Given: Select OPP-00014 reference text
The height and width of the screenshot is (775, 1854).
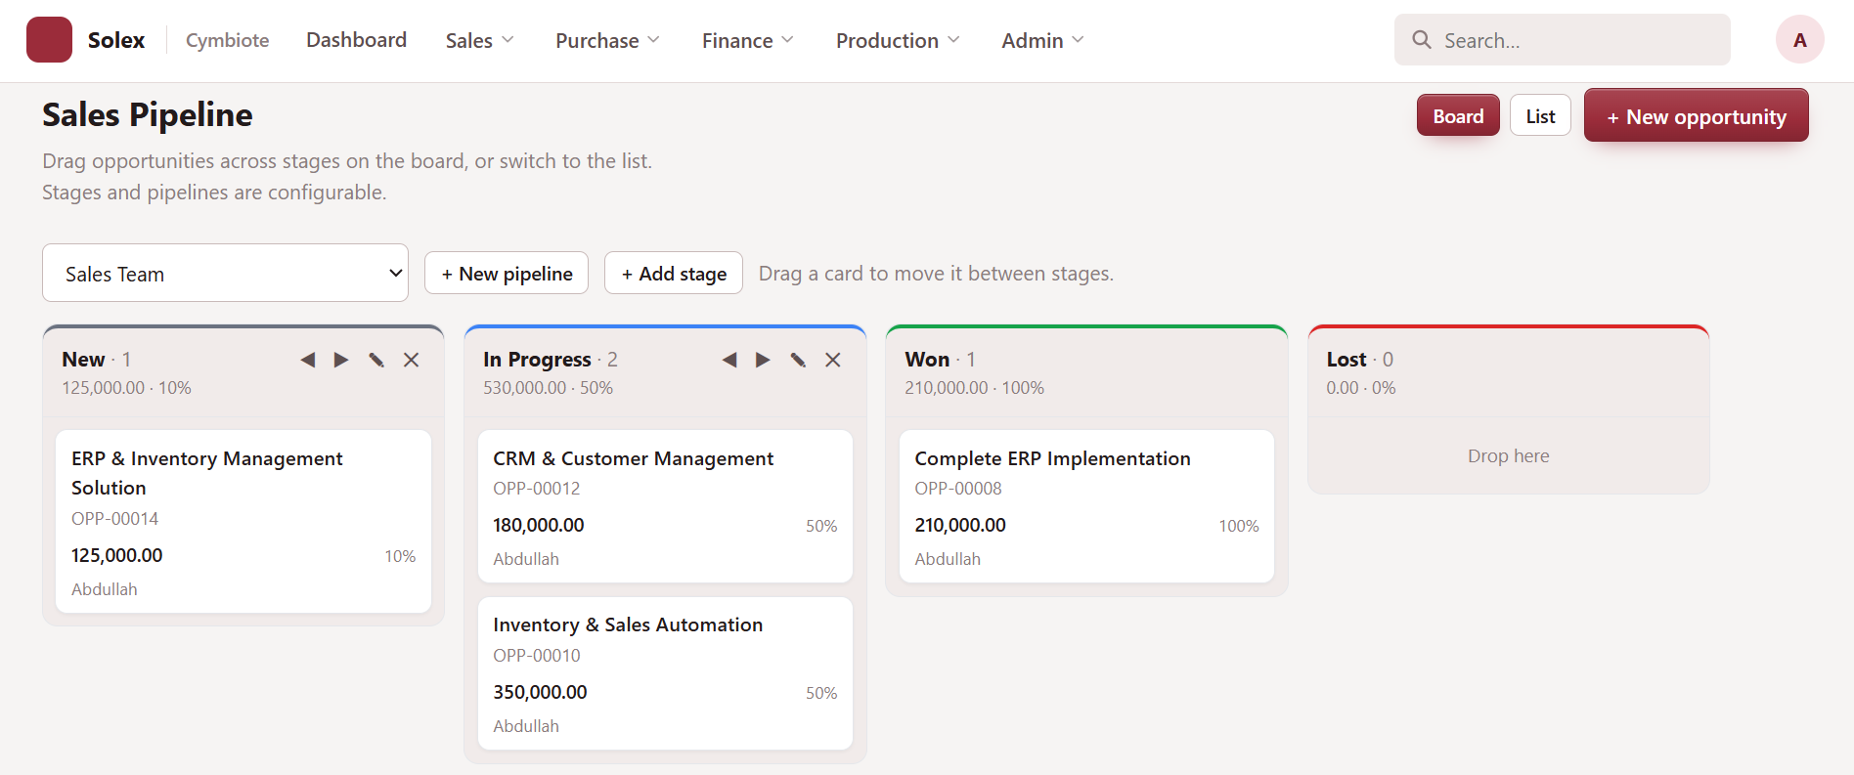Looking at the screenshot, I should [114, 518].
